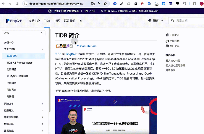Click the TiDB intro video thumbnail

tap(106, 115)
